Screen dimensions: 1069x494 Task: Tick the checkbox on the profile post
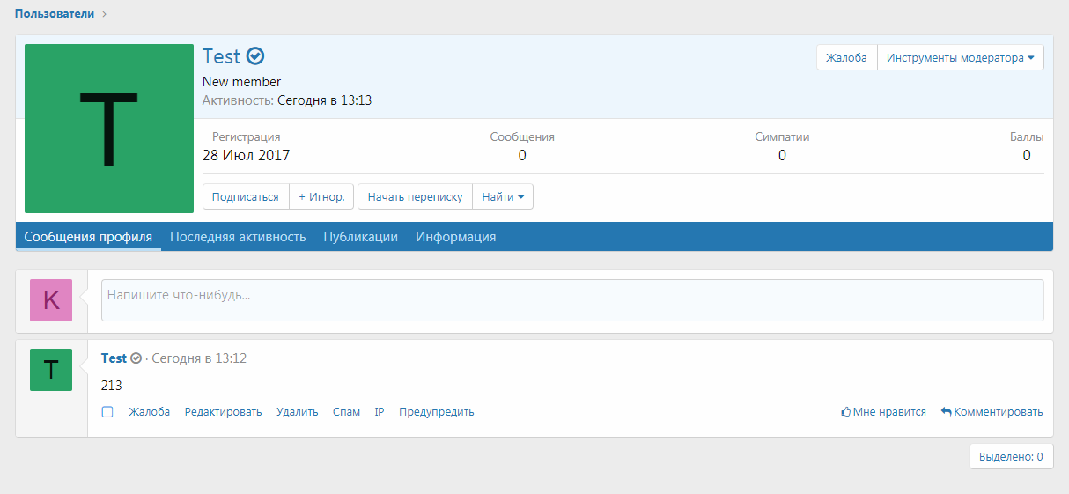coord(107,411)
